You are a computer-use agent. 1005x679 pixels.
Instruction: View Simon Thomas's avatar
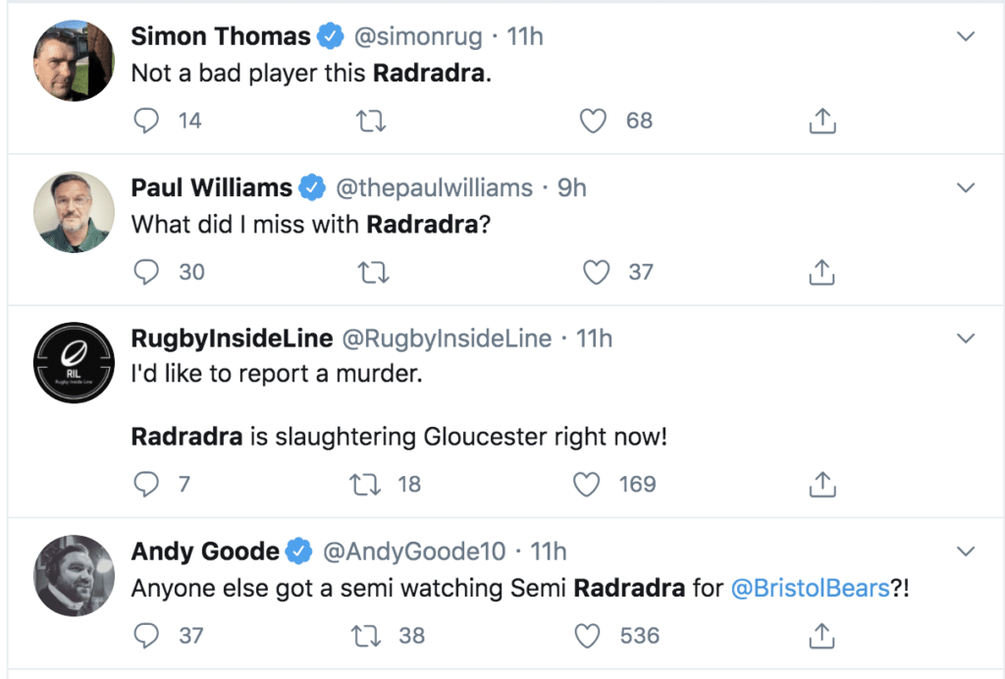[x=74, y=60]
